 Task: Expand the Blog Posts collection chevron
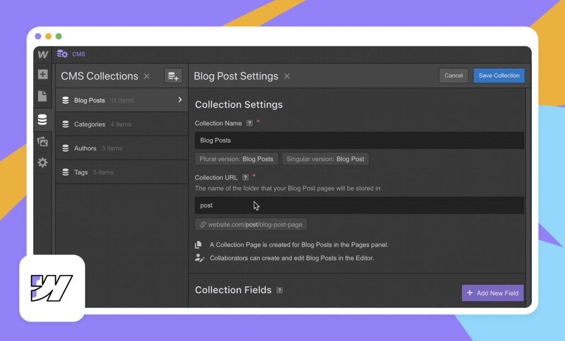(x=180, y=100)
